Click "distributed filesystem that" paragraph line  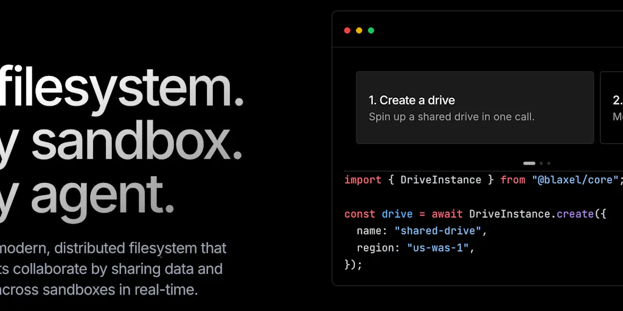tap(141, 248)
